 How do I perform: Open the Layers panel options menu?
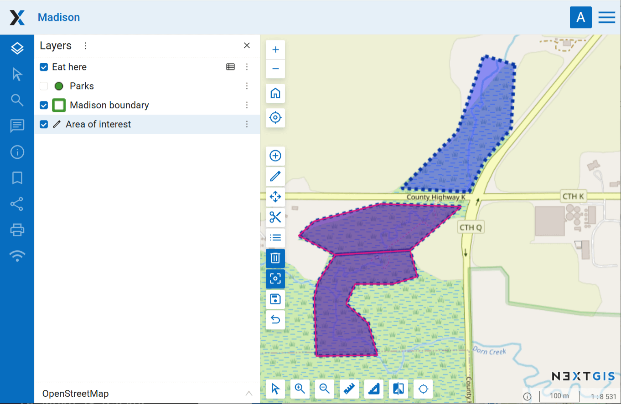[x=85, y=45]
